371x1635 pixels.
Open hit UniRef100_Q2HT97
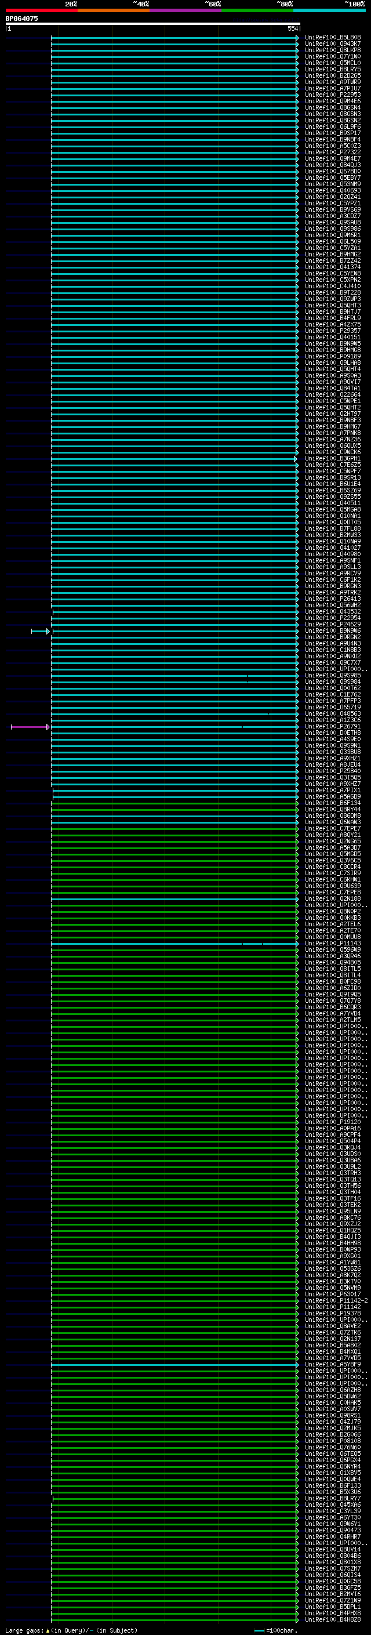pos(333,414)
